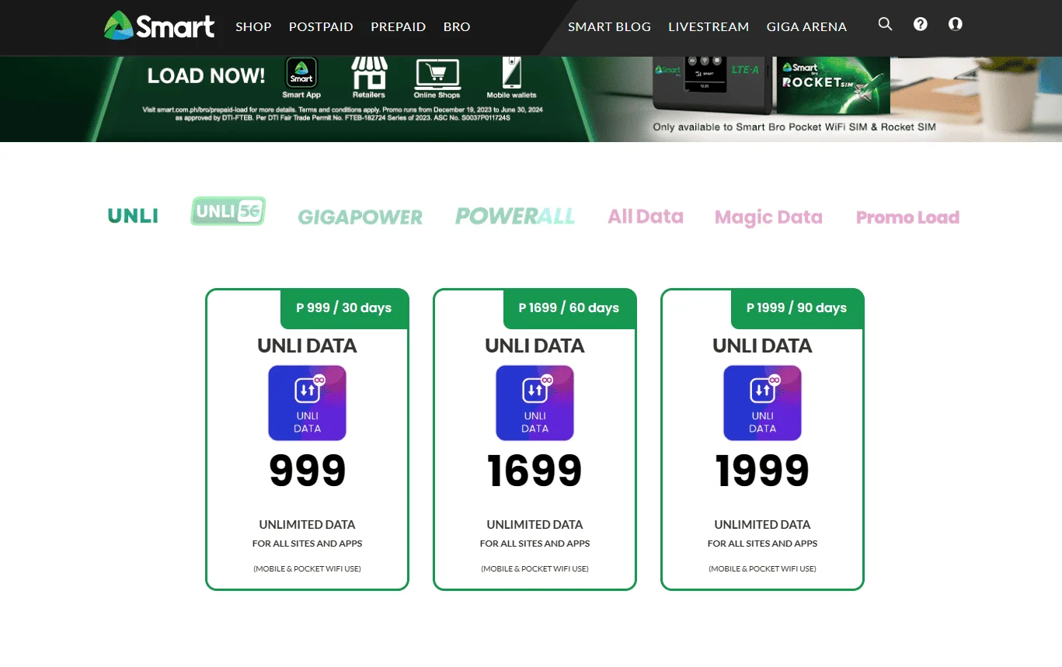
Task: Click the Retailers store icon
Action: (x=369, y=73)
